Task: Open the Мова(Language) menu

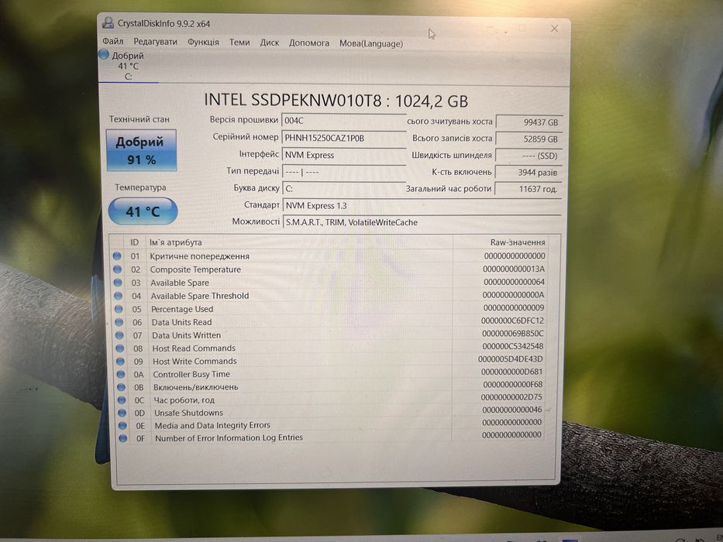Action: coord(371,43)
